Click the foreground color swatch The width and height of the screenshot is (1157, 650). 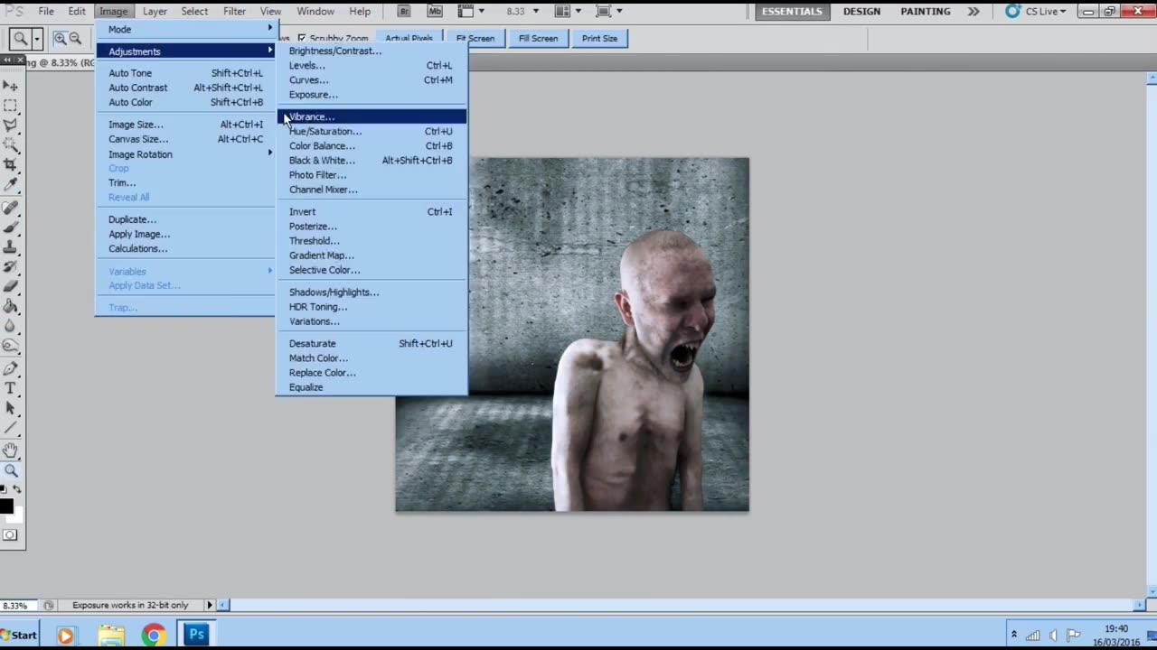pos(6,506)
